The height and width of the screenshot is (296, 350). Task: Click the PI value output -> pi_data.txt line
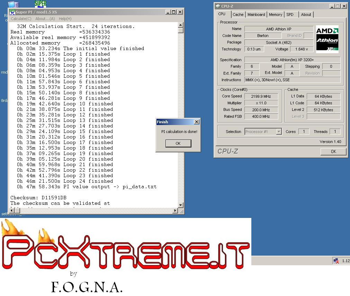point(87,187)
